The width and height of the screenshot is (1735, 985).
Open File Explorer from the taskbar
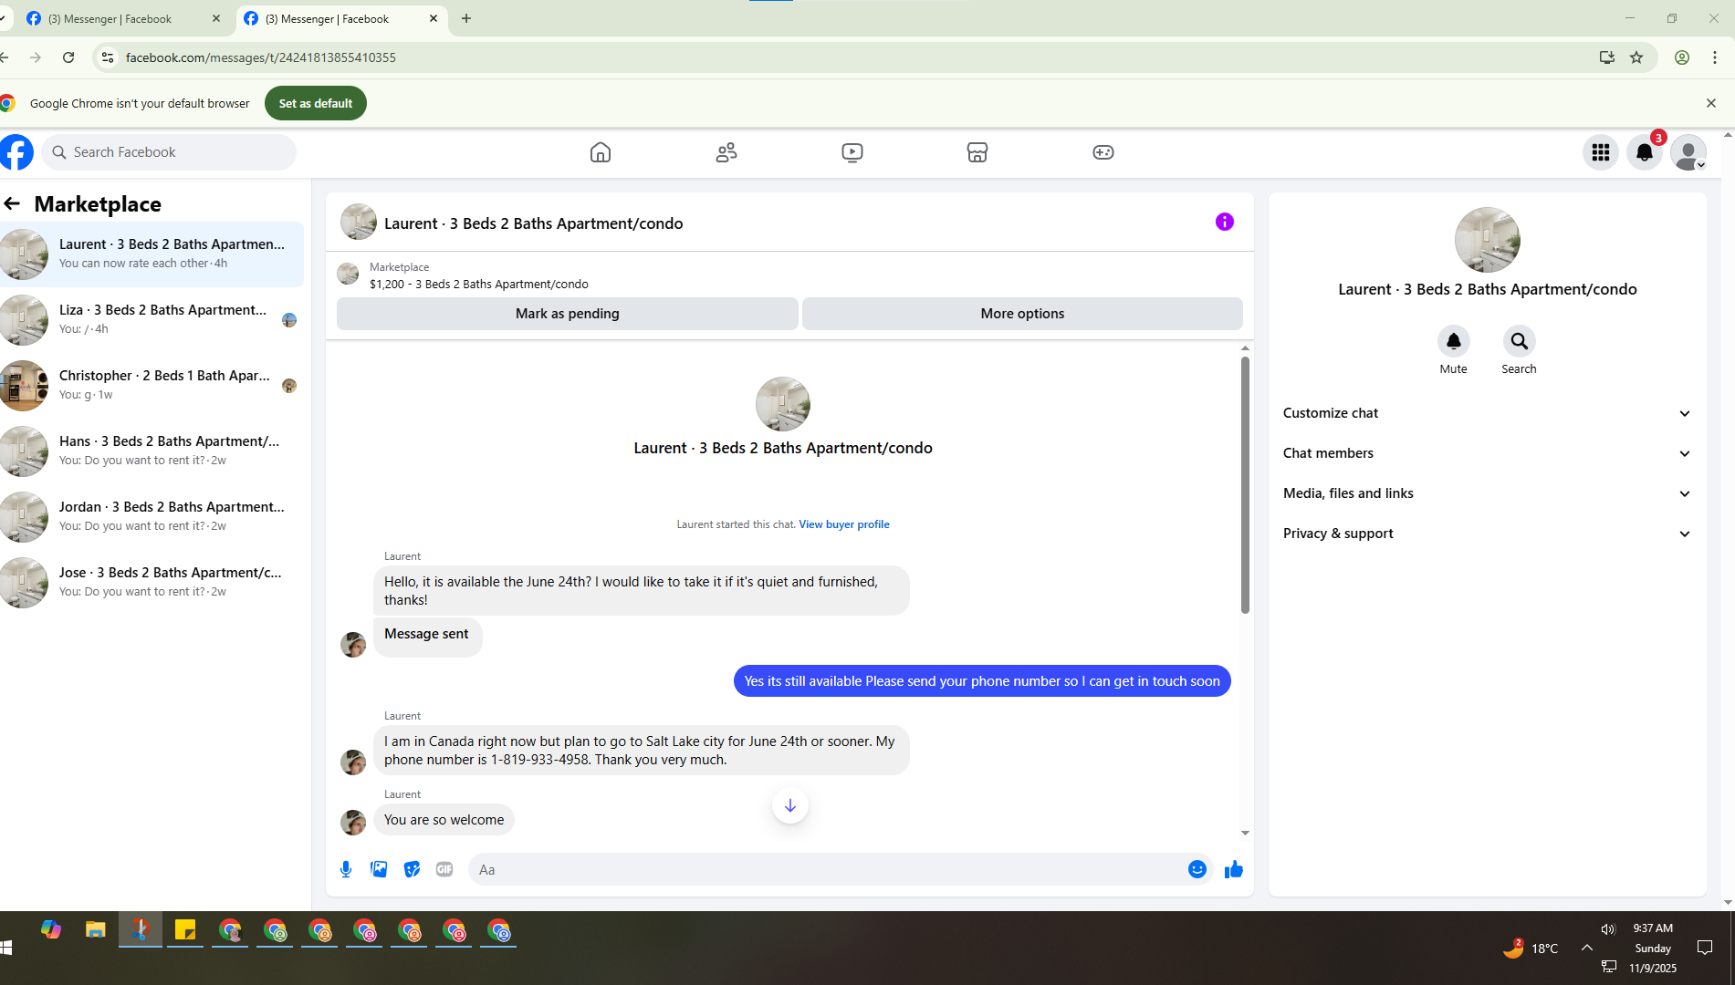click(96, 930)
